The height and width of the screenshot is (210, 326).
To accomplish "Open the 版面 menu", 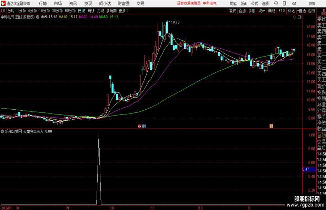I will (244, 3).
